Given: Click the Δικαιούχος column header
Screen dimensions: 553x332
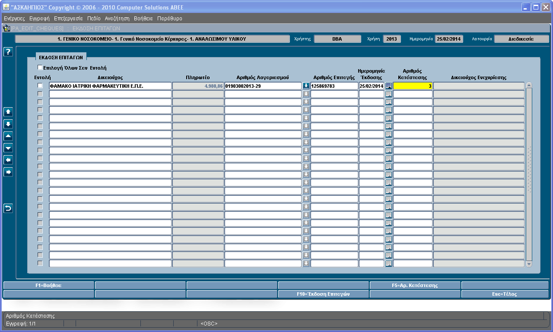Looking at the screenshot, I should [110, 77].
